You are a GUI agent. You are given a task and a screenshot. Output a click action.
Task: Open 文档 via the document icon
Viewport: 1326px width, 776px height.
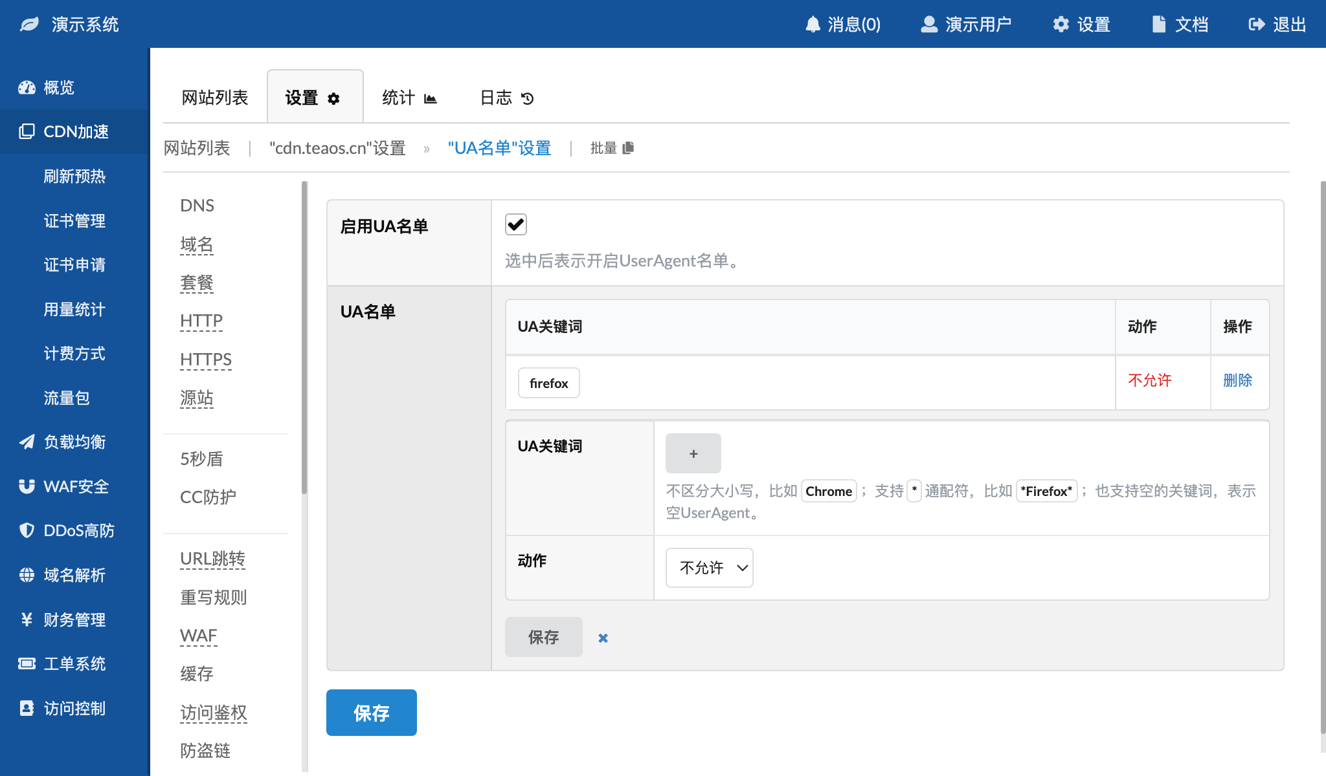(1158, 25)
